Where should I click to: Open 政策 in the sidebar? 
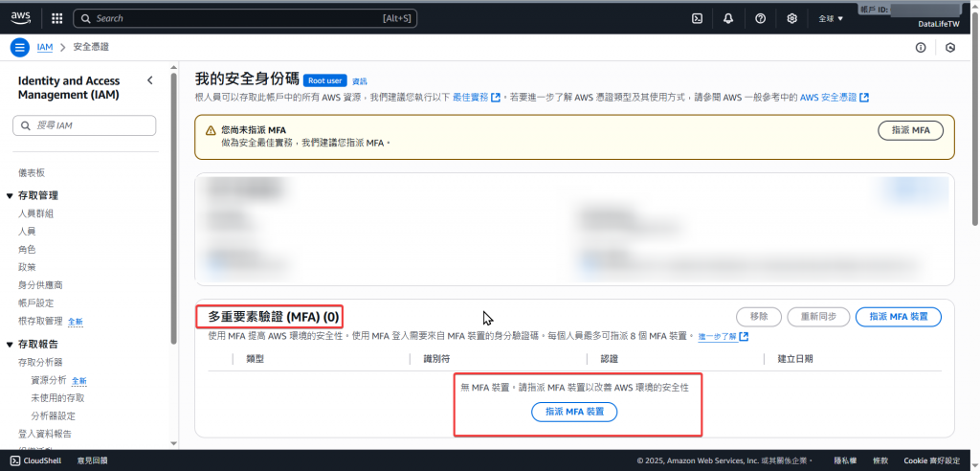pos(27,267)
